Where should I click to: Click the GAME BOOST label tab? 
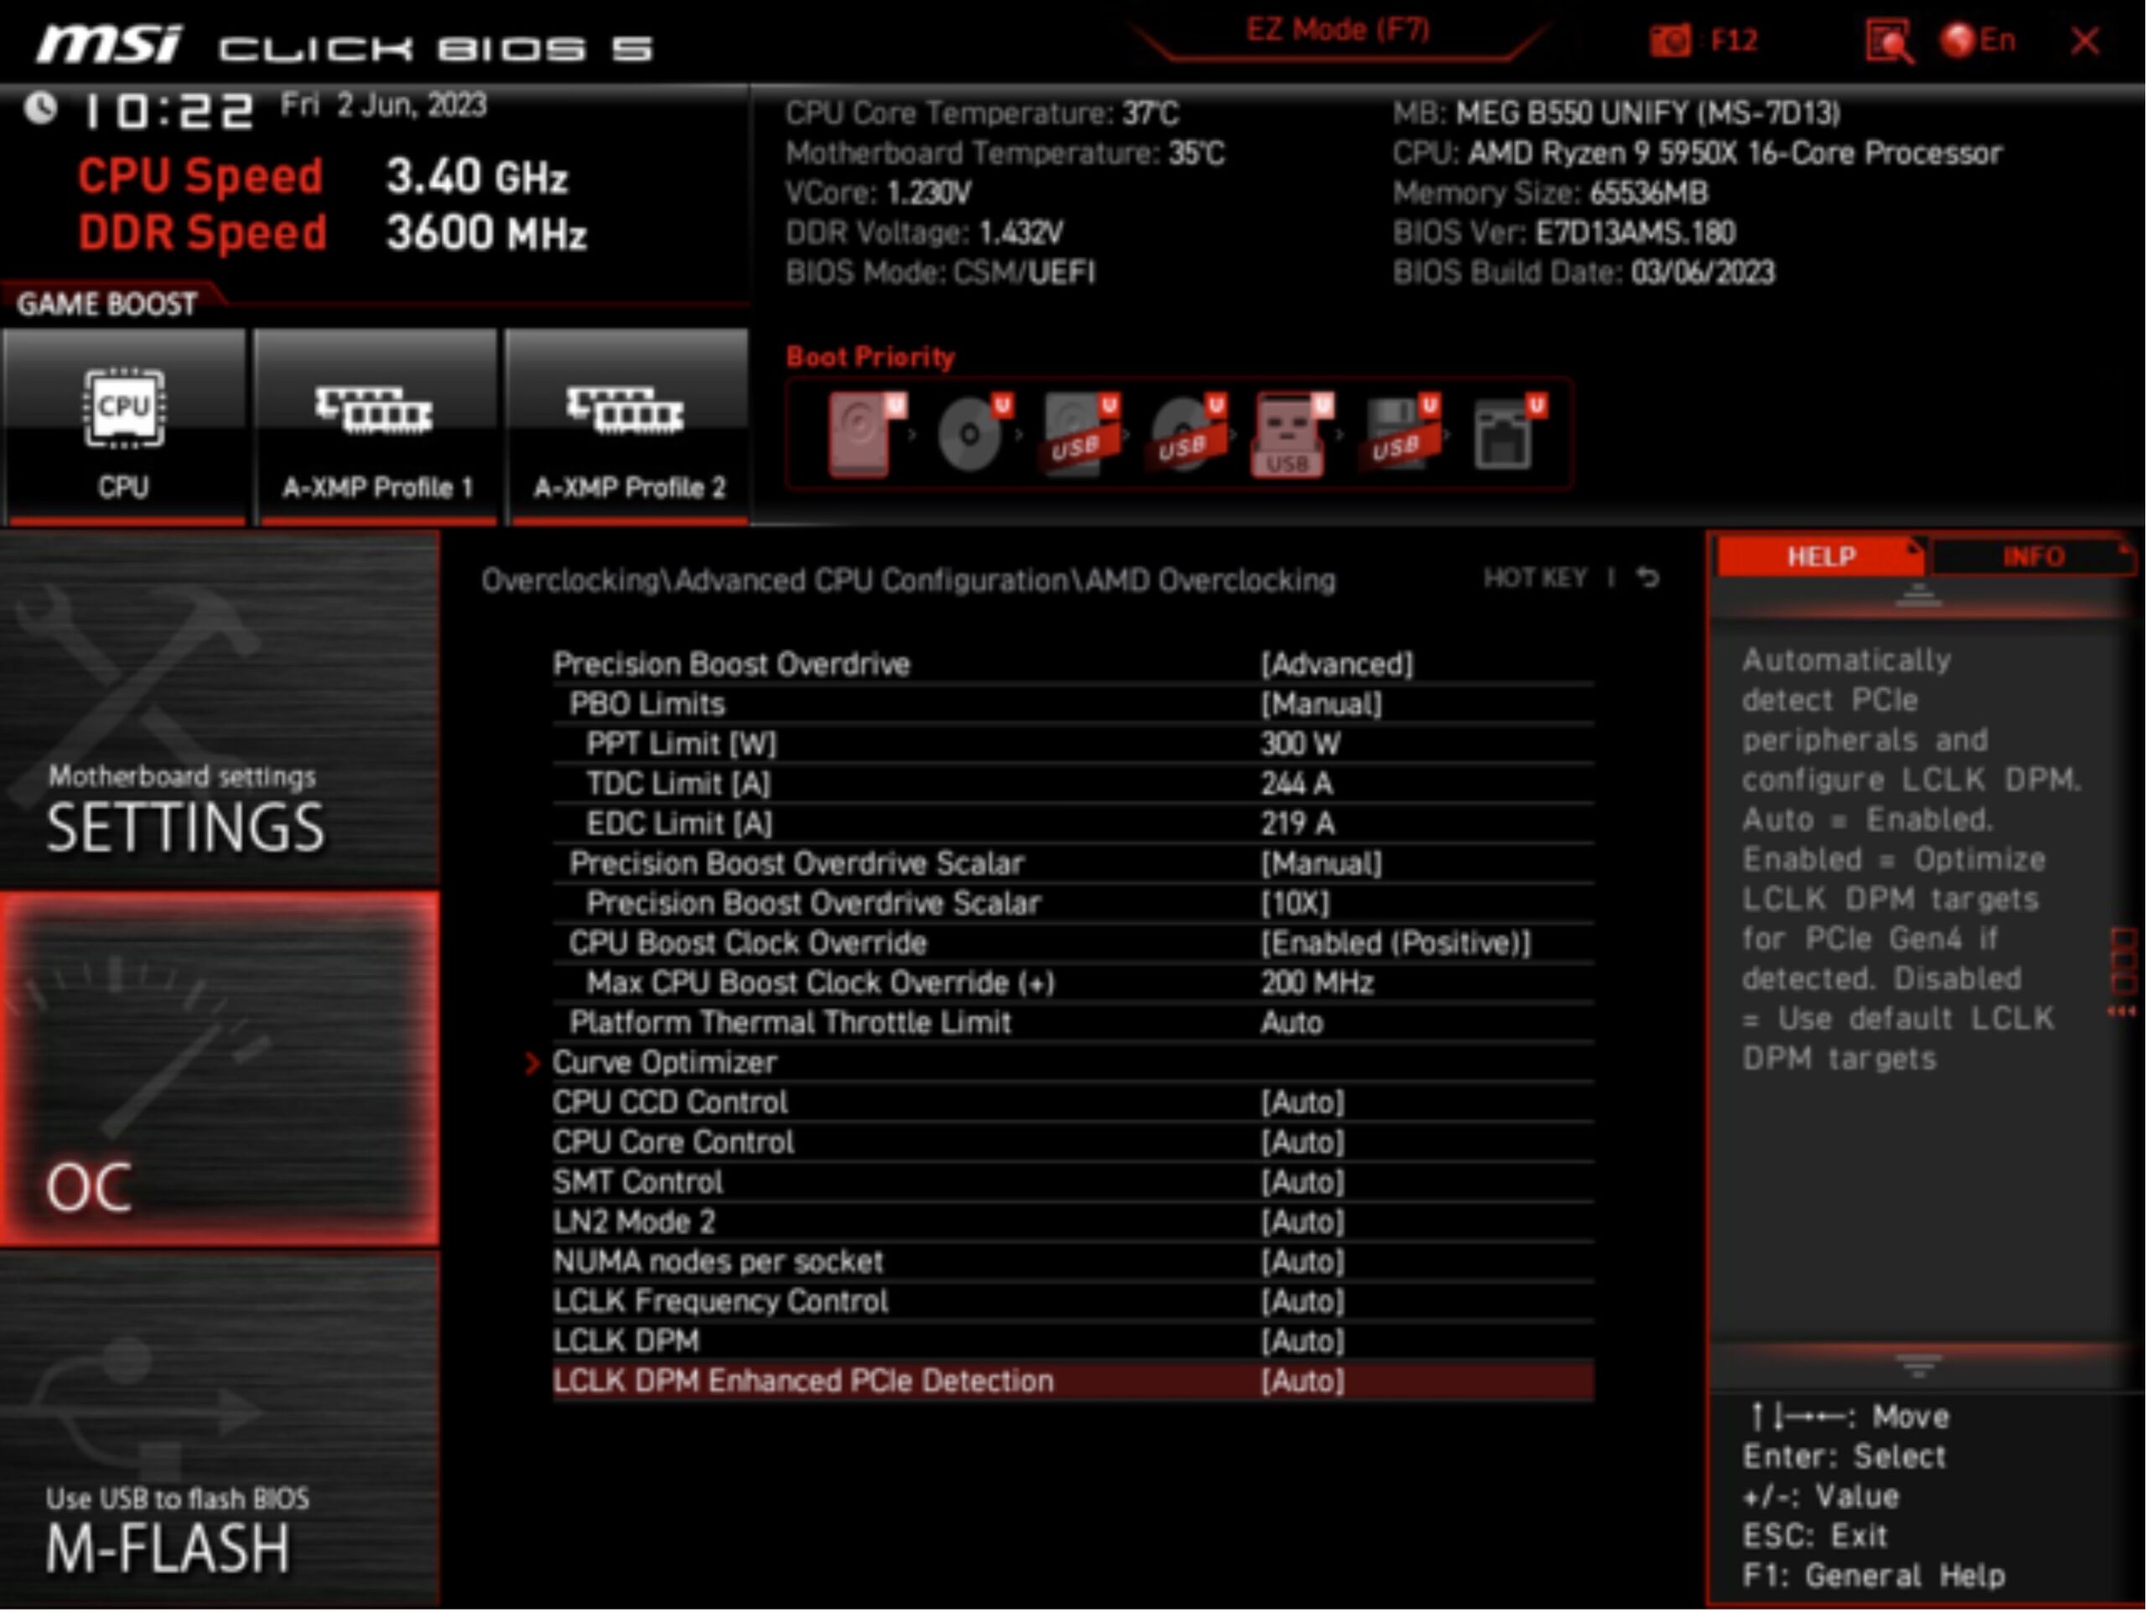tap(106, 303)
